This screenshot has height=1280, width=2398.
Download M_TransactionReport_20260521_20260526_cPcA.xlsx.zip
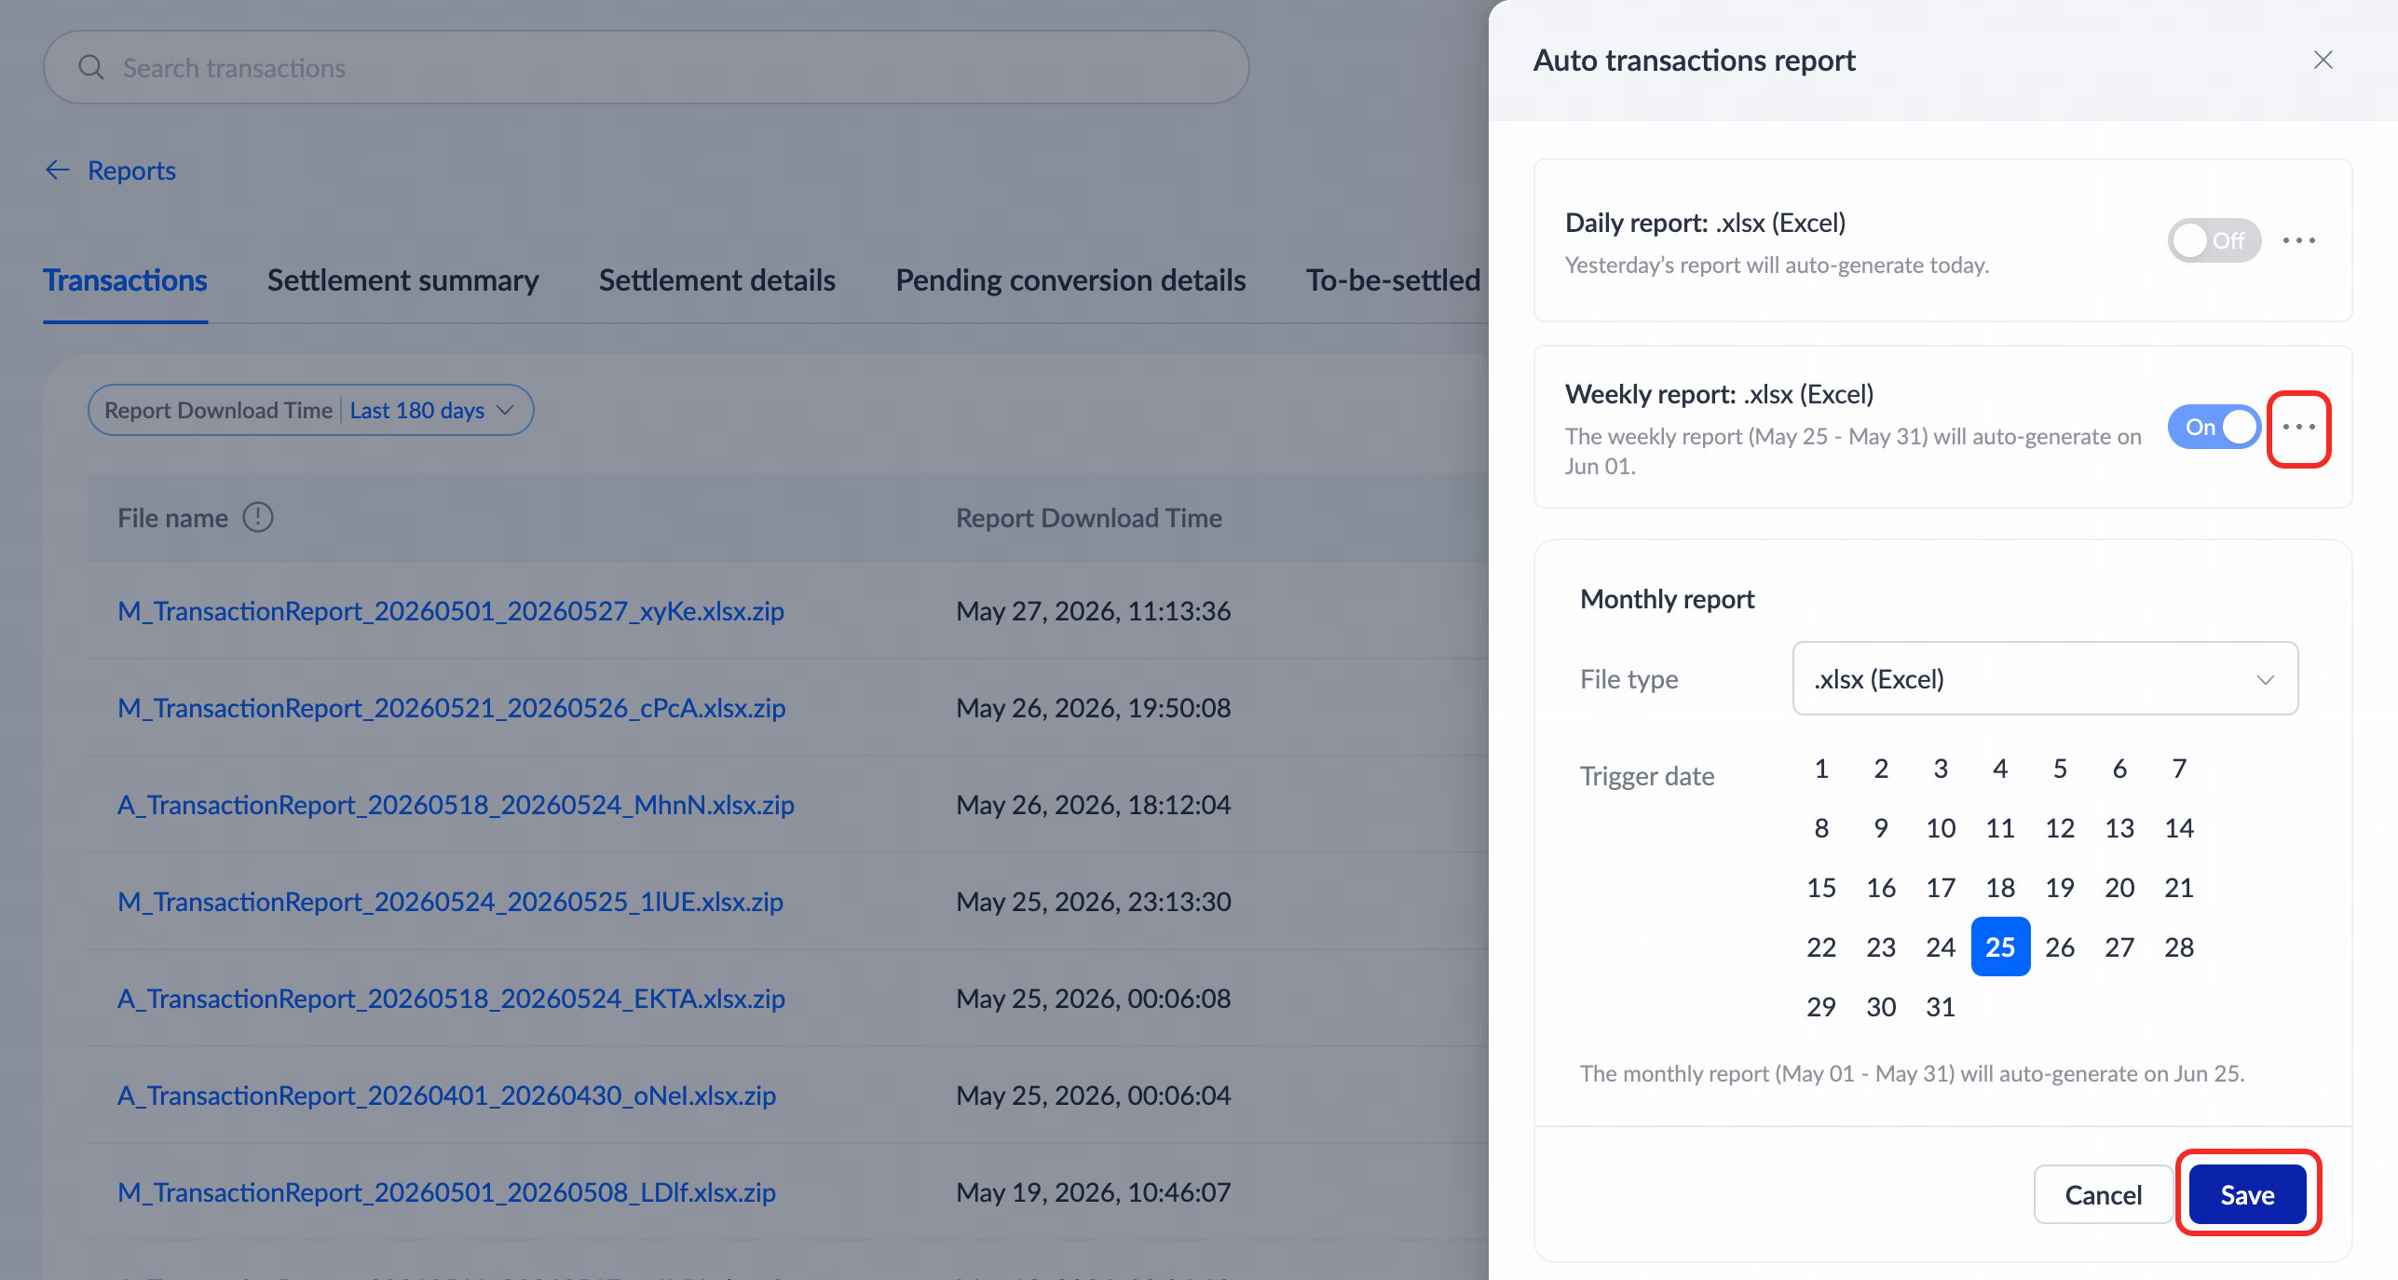pyautogui.click(x=451, y=708)
